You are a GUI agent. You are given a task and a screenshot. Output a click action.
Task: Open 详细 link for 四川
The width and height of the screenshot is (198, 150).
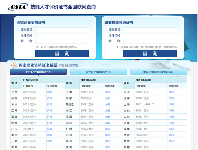pos(107,135)
